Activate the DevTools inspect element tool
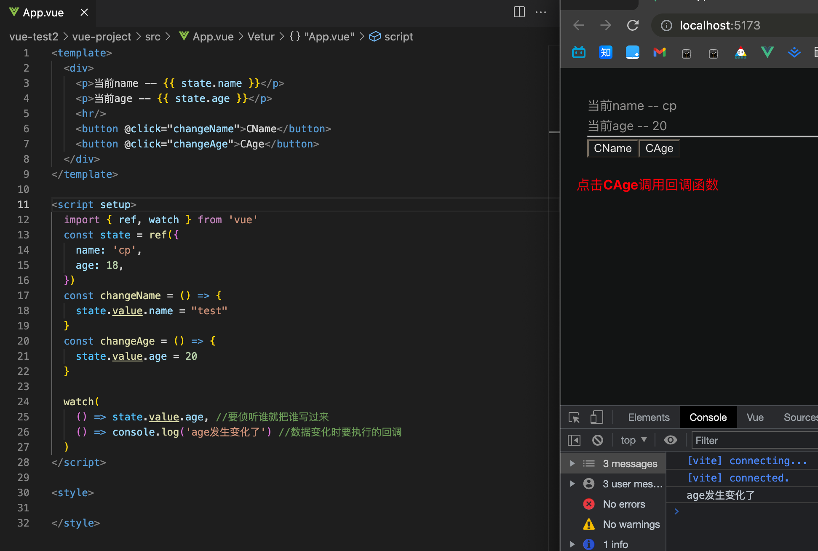 (574, 417)
